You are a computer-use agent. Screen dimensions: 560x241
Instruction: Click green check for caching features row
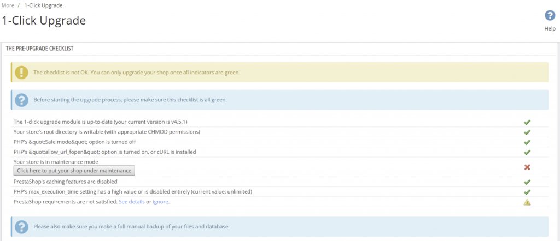[527, 182]
